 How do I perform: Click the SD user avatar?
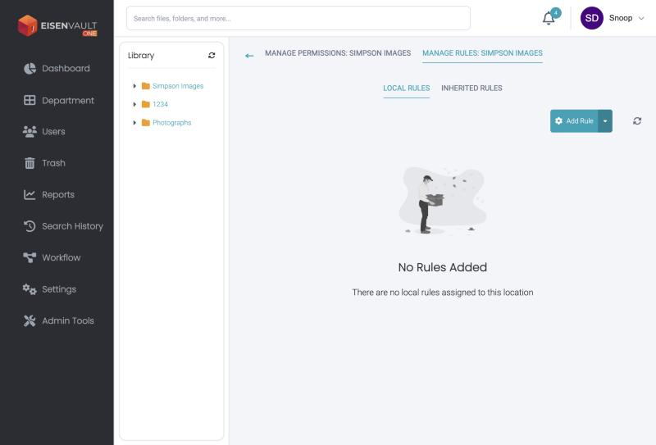coord(591,18)
